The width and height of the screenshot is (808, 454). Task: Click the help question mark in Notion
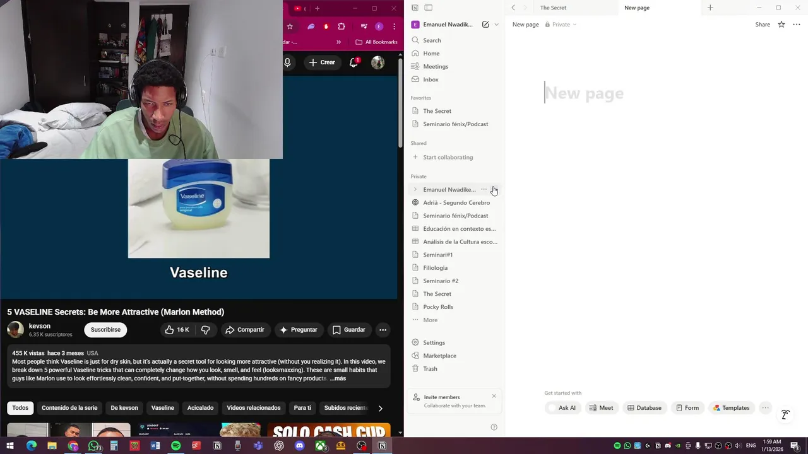click(x=494, y=427)
